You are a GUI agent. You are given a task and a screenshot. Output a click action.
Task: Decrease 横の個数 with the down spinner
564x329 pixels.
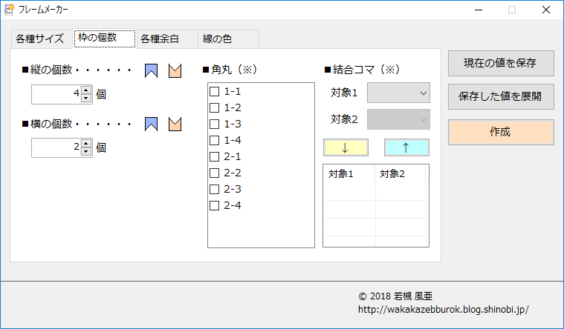pyautogui.click(x=86, y=151)
